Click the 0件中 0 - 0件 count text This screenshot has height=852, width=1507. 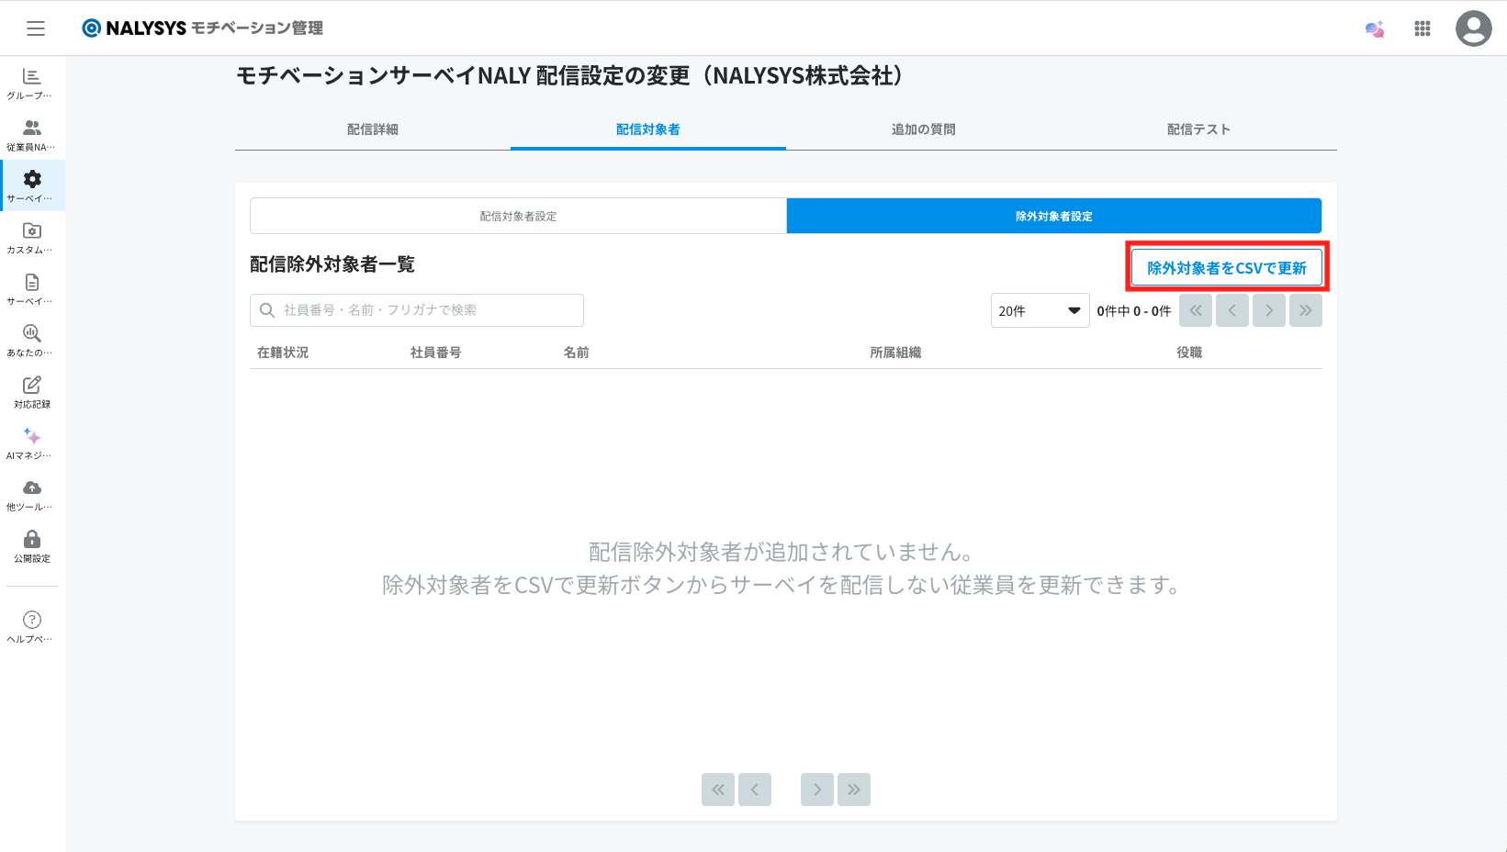[1134, 311]
